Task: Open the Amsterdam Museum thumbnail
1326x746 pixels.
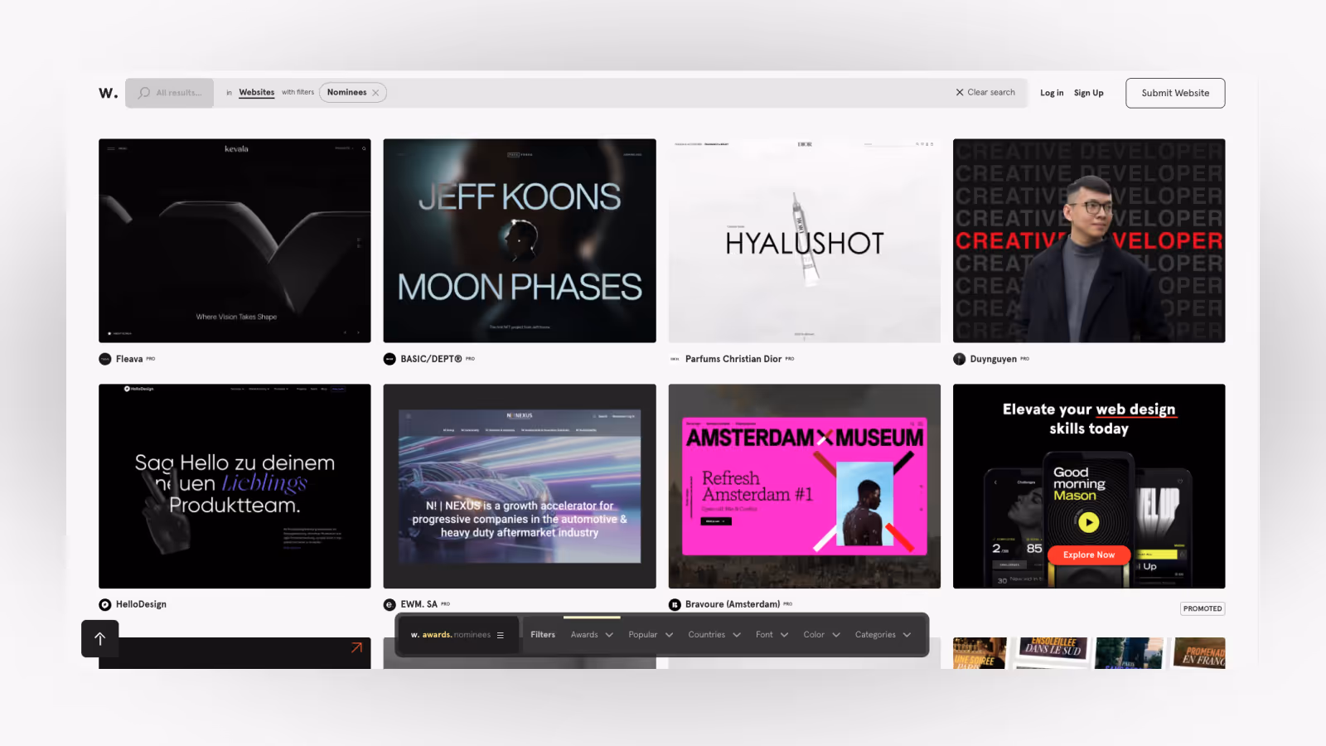Action: coord(804,486)
